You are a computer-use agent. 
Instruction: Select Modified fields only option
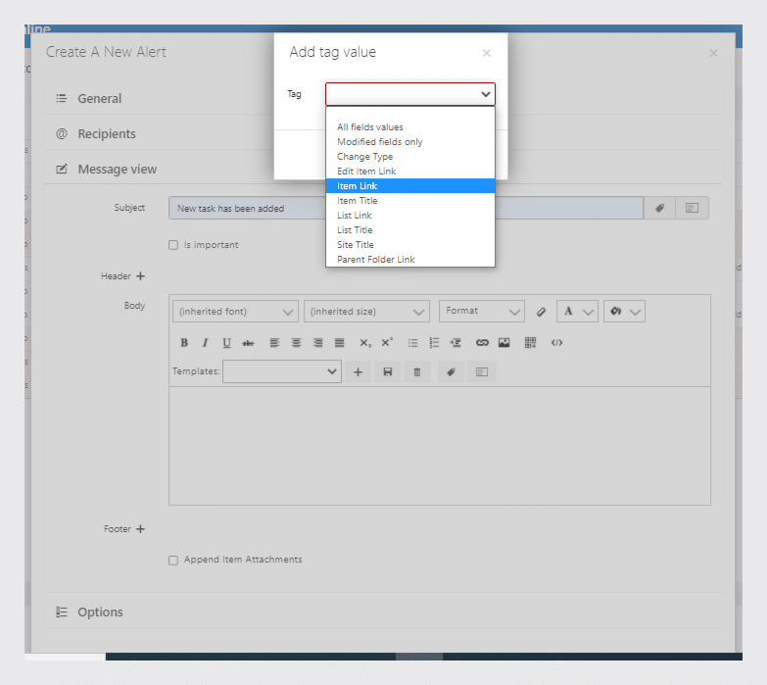[409, 142]
